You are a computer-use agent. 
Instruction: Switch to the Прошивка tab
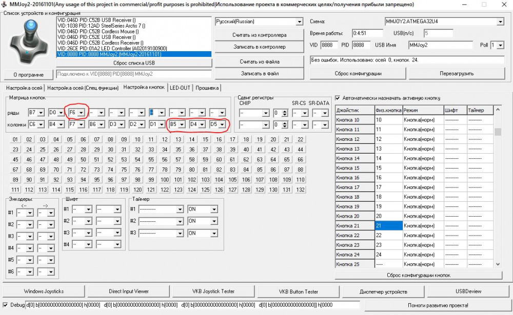coord(208,88)
